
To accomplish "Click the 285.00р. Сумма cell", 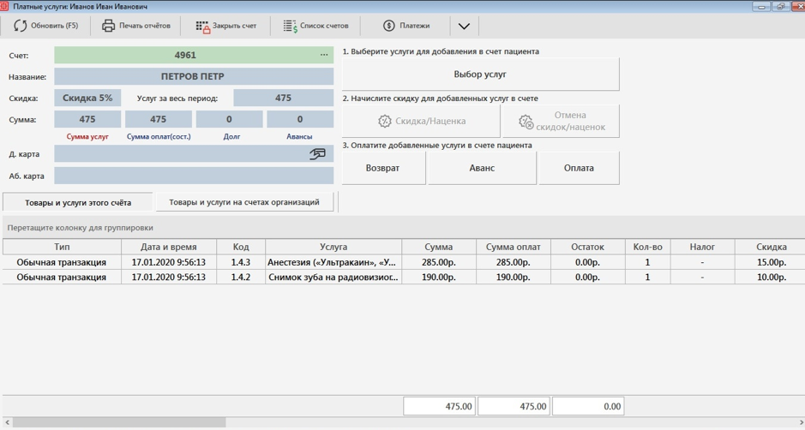I will pyautogui.click(x=438, y=262).
